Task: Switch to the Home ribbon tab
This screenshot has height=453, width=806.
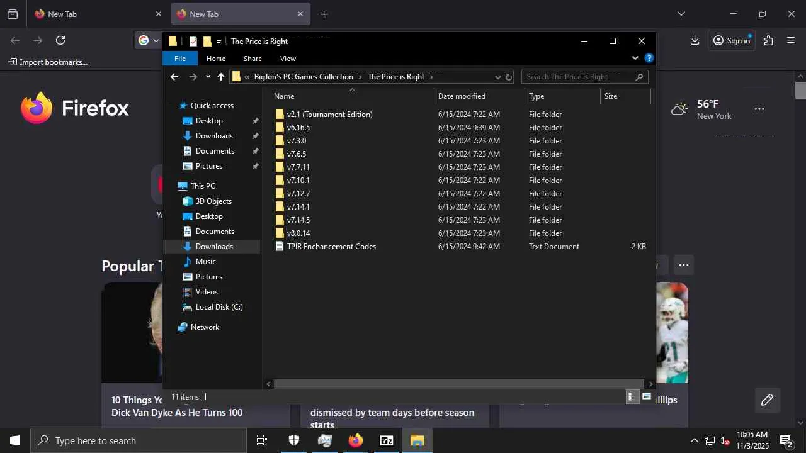Action: pyautogui.click(x=216, y=59)
